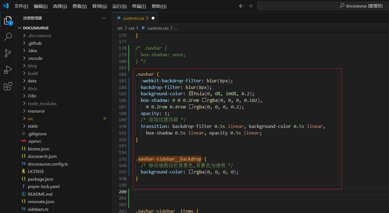The width and height of the screenshot is (389, 213).
Task: Open hsla color swatch on line 185
Action: pyautogui.click(x=191, y=94)
